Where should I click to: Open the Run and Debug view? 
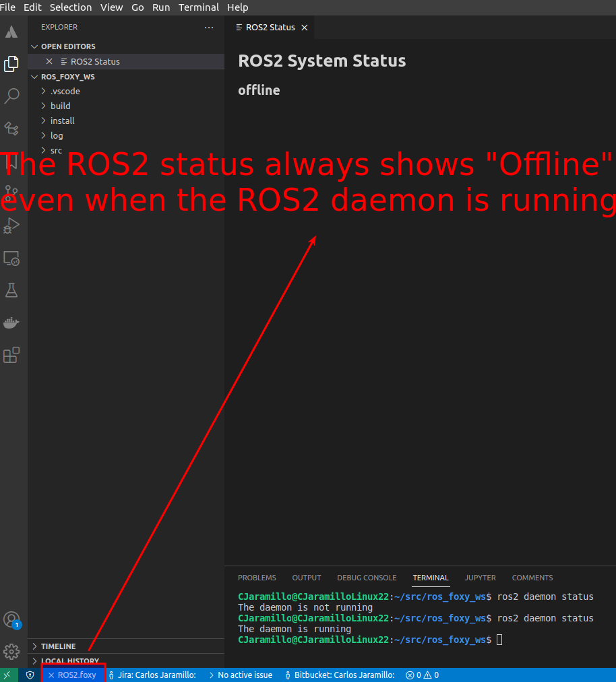pyautogui.click(x=11, y=226)
